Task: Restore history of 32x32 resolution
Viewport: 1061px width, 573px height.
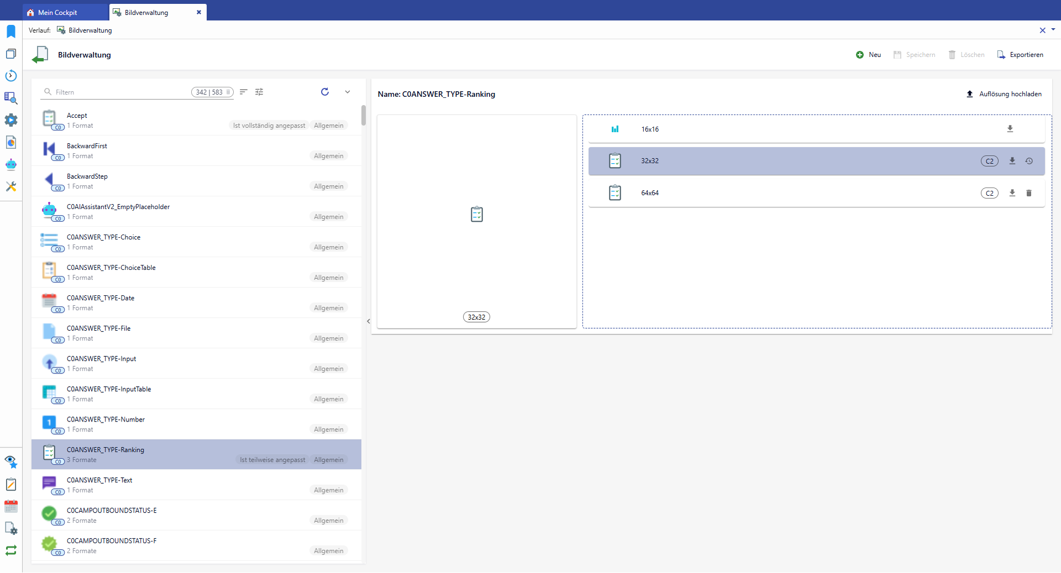Action: coord(1029,161)
